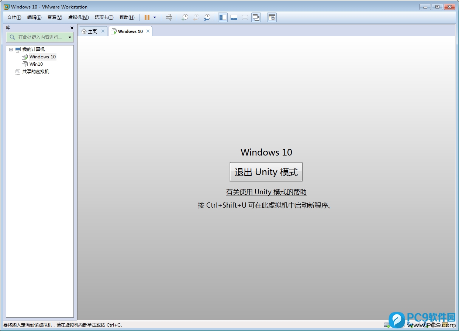Screen dimensions: 459x331
Task: Close the 主页 tab
Action: [103, 31]
